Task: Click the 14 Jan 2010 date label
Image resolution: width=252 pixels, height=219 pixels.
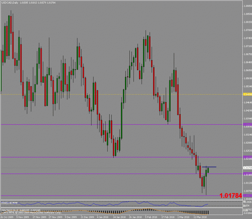Action: pyautogui.click(x=119, y=217)
